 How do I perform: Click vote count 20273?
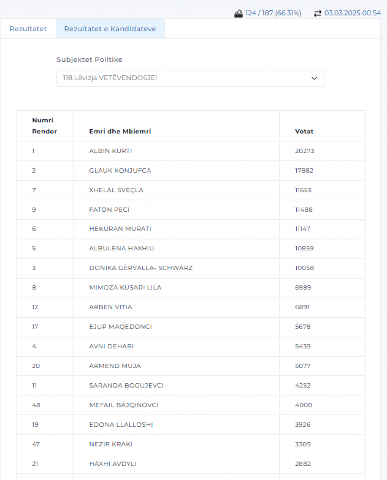pyautogui.click(x=304, y=151)
